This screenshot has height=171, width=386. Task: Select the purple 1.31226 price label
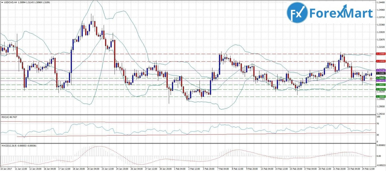(380, 70)
